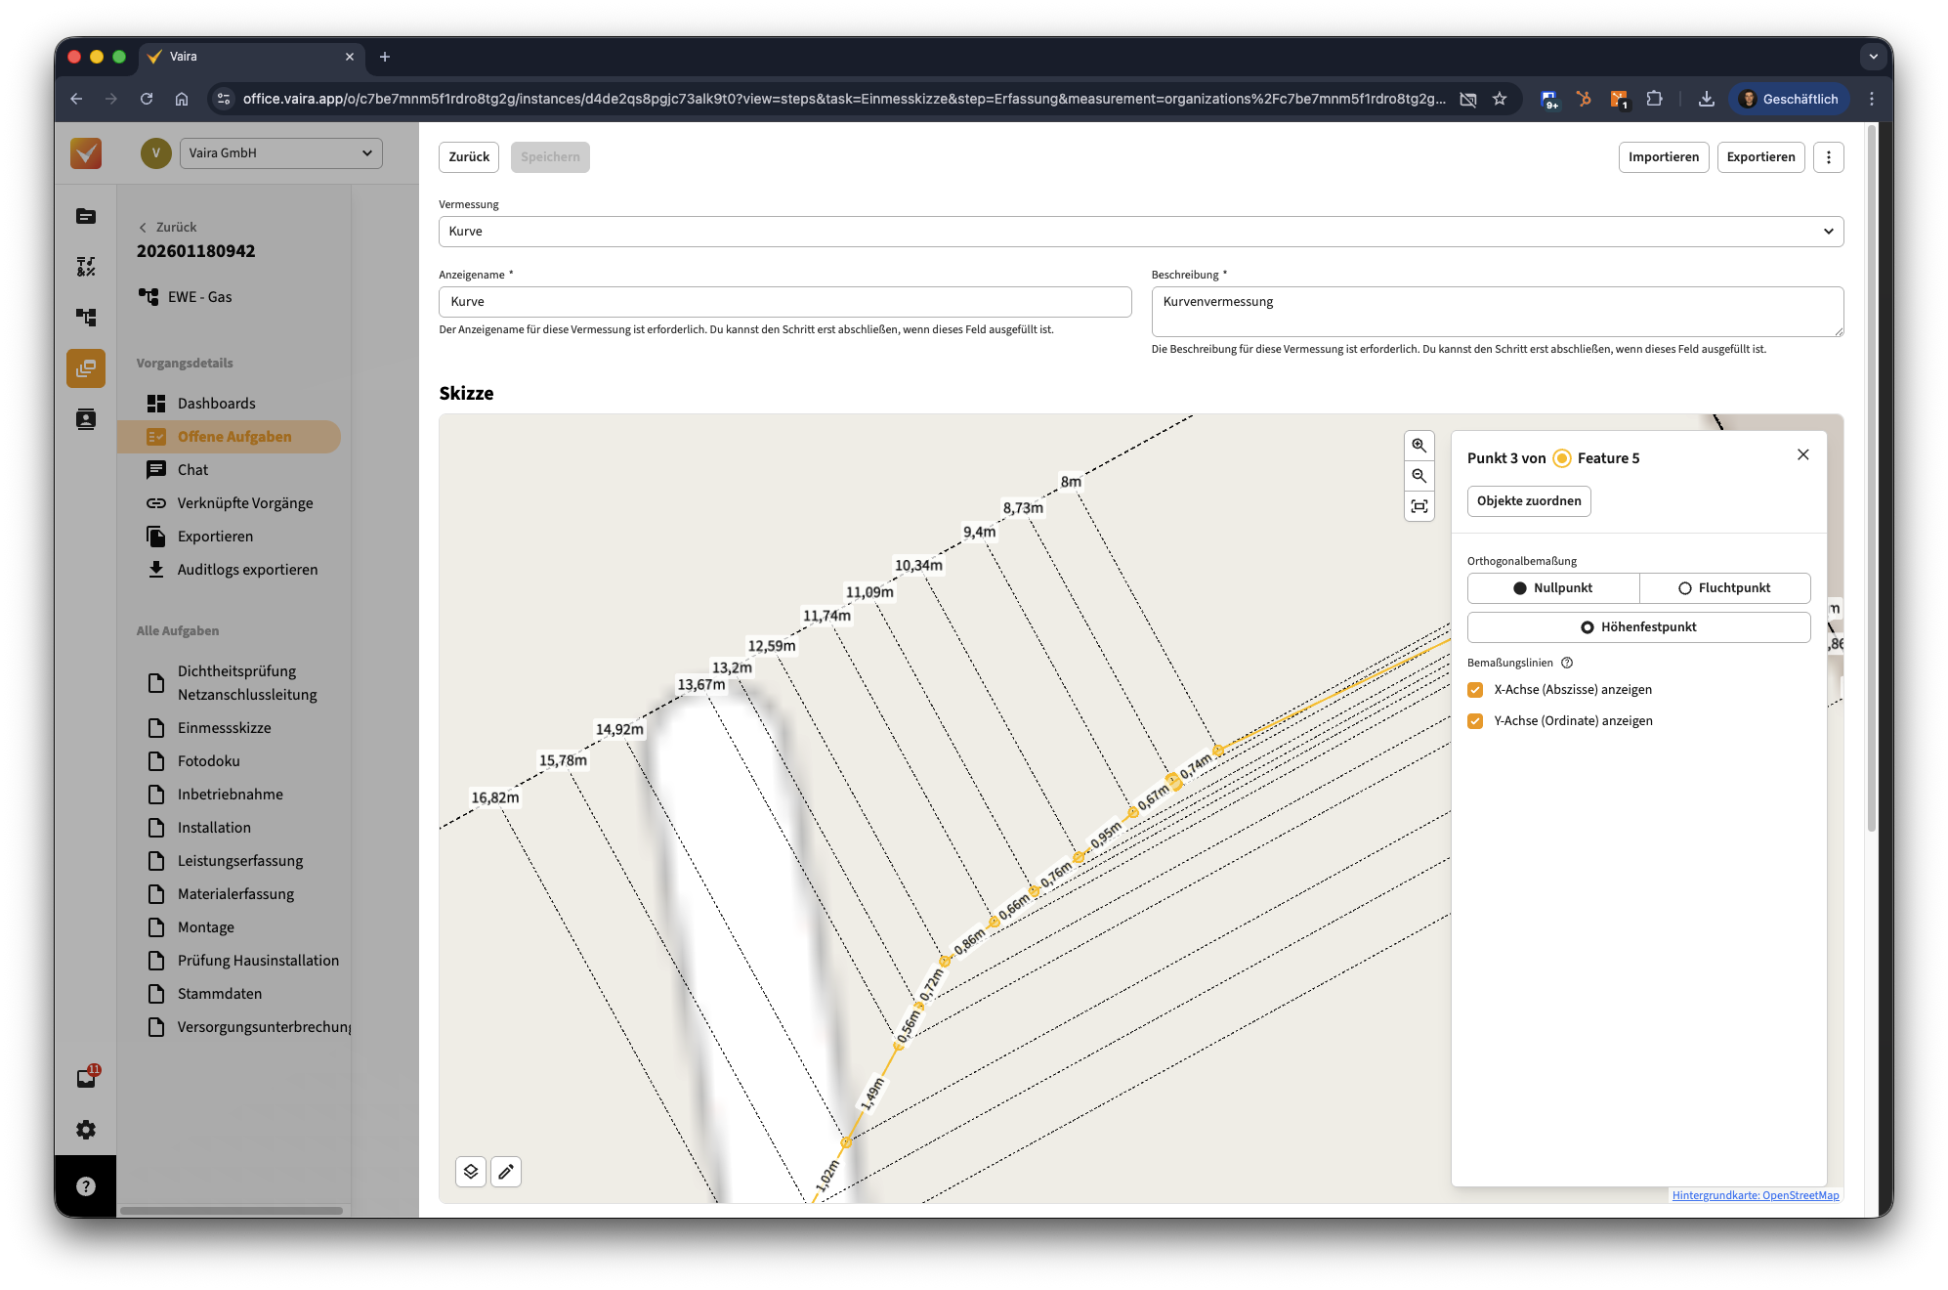
Task: Expand the Vermessung Kurve dropdown
Action: pos(1140,232)
